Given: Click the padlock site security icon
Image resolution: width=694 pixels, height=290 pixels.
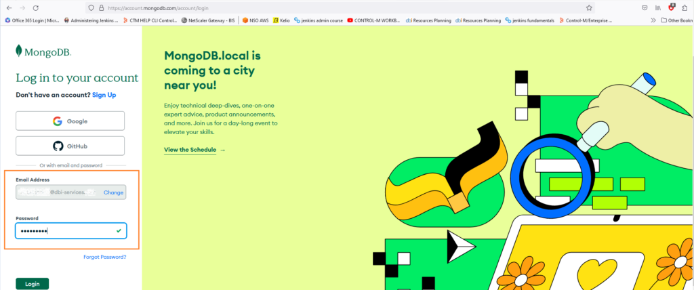Looking at the screenshot, I should 101,8.
